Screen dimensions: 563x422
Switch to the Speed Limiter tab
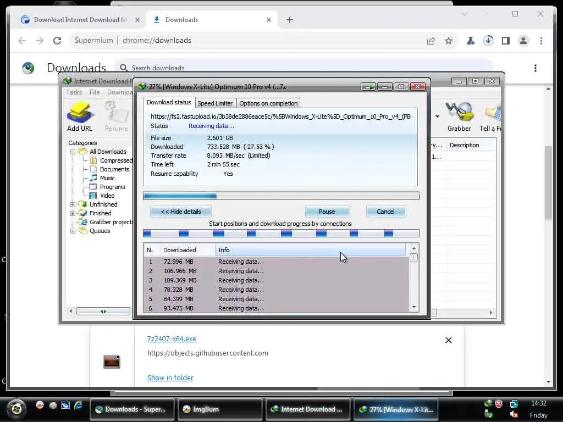(215, 103)
